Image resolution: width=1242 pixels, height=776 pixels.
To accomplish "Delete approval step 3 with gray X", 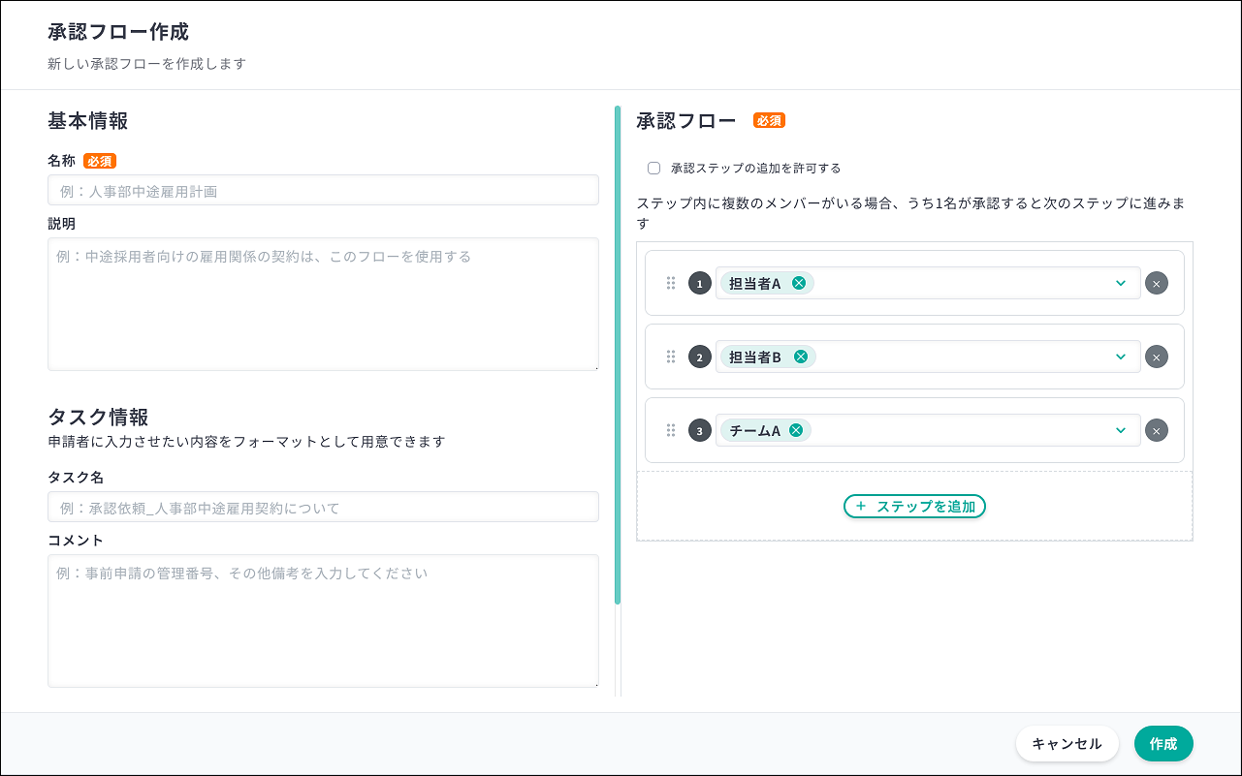I will pyautogui.click(x=1156, y=430).
